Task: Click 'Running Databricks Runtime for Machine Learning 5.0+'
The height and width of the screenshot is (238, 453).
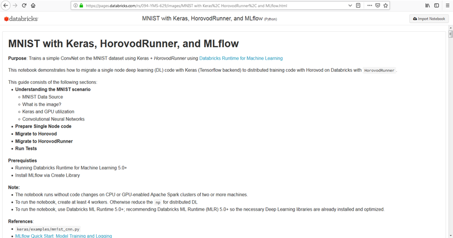Action: [x=71, y=168]
